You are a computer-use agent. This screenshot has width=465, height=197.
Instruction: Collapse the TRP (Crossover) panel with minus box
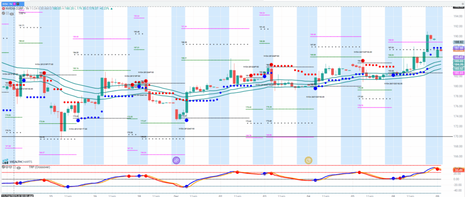coord(15,167)
